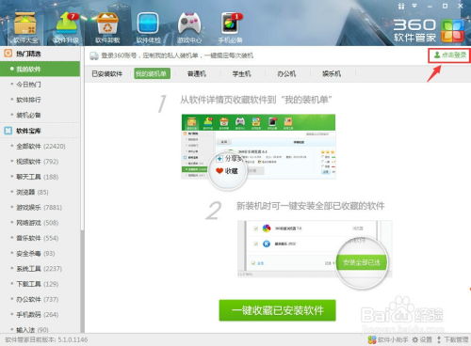The width and height of the screenshot is (471, 346).
Task: Switch to the 学生机 tab
Action: [241, 74]
